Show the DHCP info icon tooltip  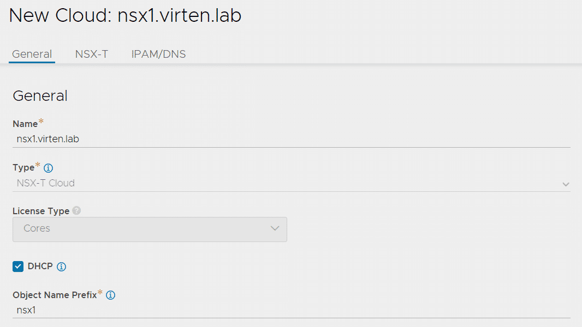(x=62, y=267)
